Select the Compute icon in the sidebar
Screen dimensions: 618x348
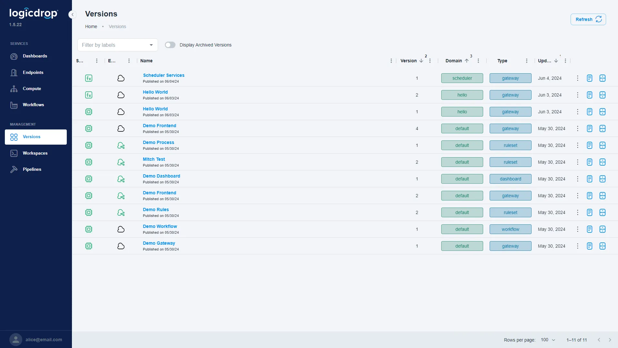(x=14, y=89)
